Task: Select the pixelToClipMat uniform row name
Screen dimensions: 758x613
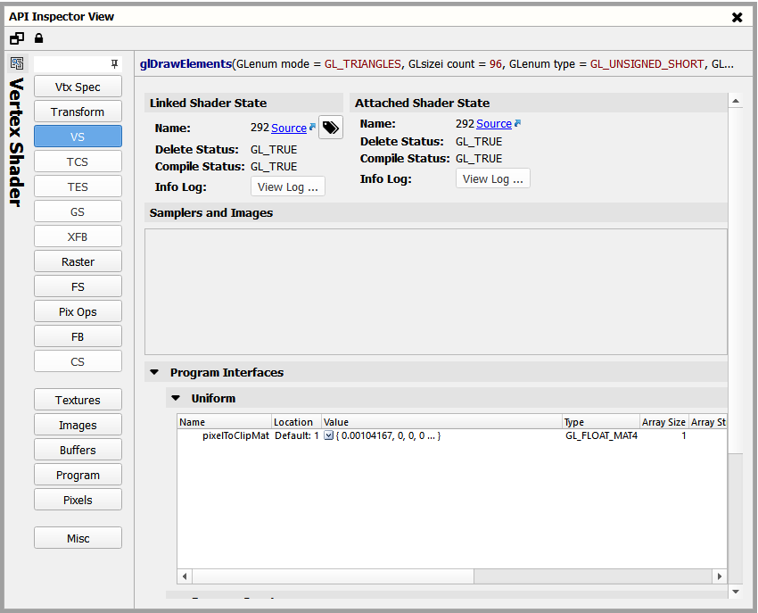Action: click(235, 435)
